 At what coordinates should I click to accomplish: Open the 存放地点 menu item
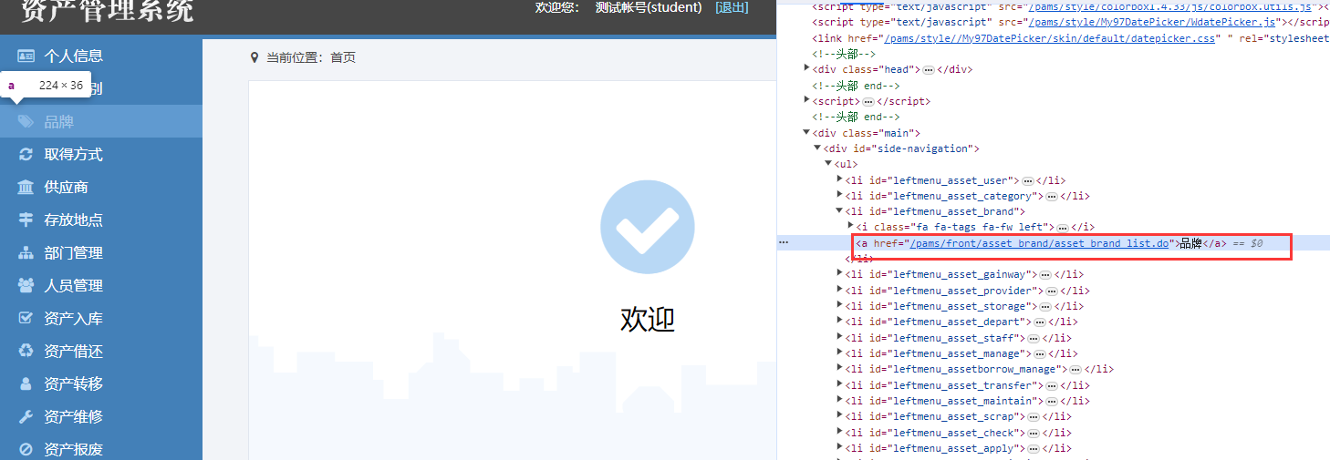(74, 220)
